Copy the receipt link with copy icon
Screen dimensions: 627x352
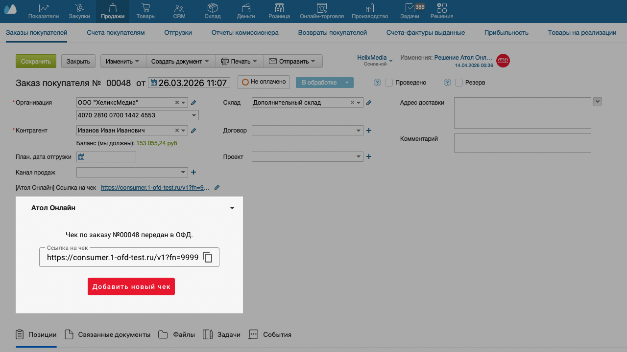click(x=208, y=258)
